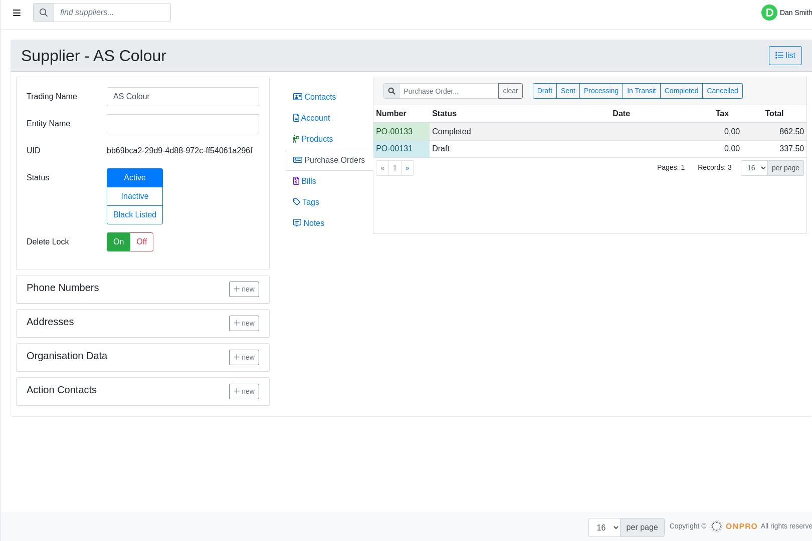Focus the find suppliers search field
The width and height of the screenshot is (812, 541).
point(112,13)
